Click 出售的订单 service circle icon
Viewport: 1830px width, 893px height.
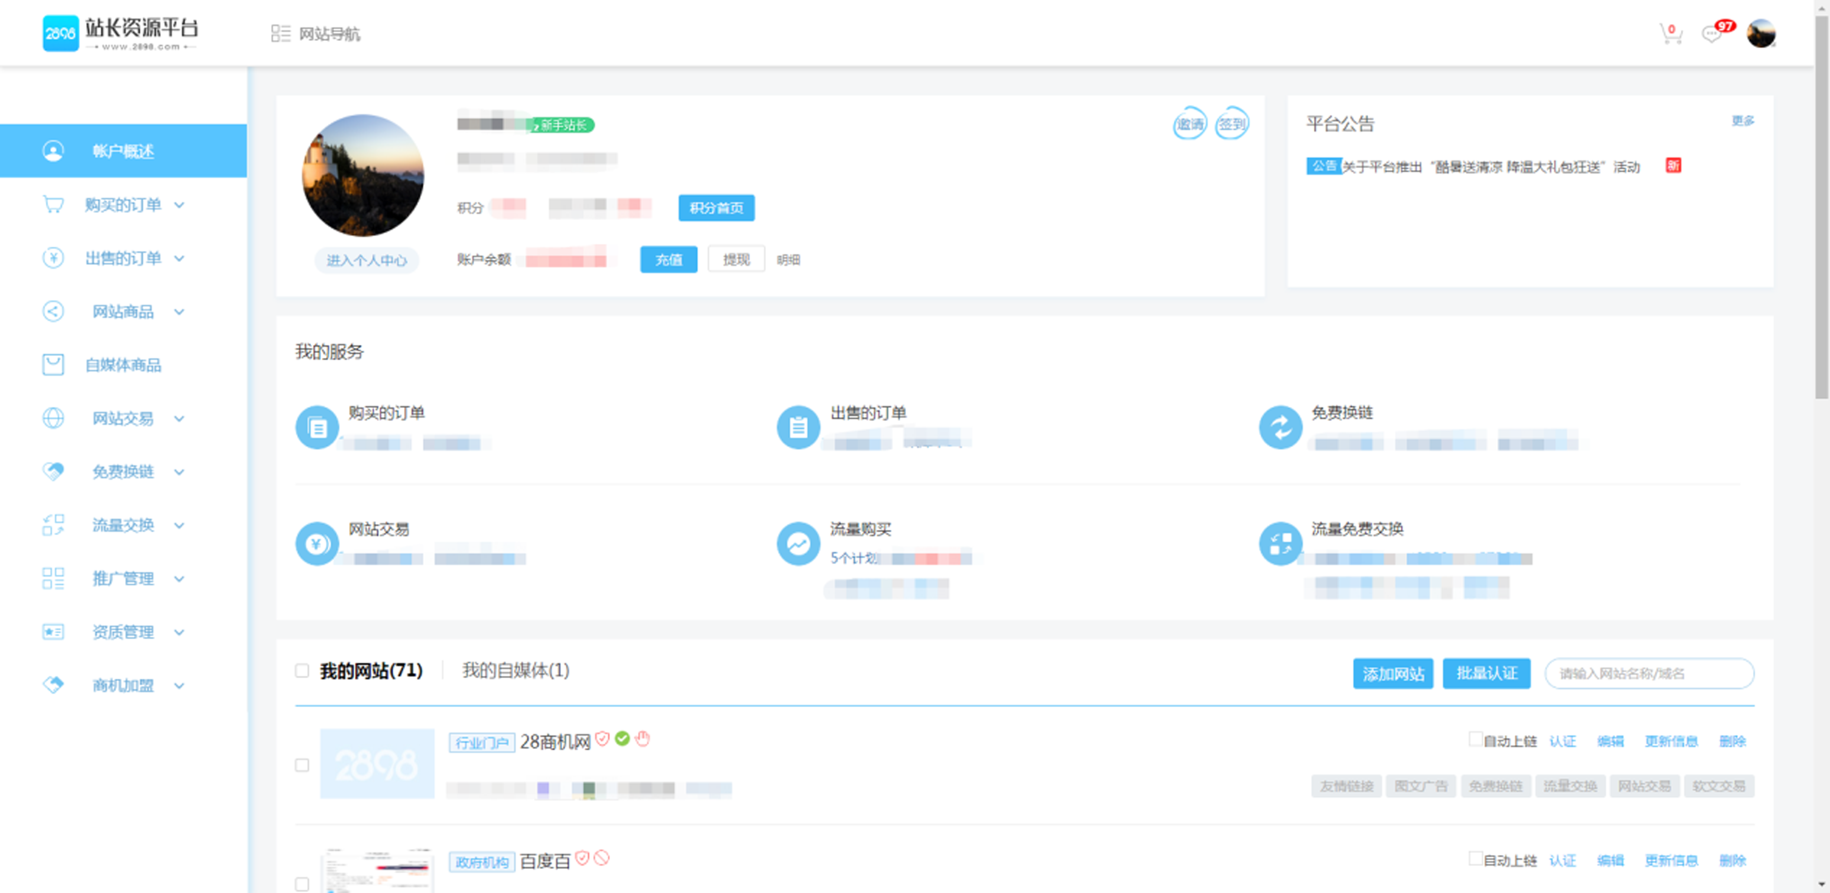(x=798, y=428)
